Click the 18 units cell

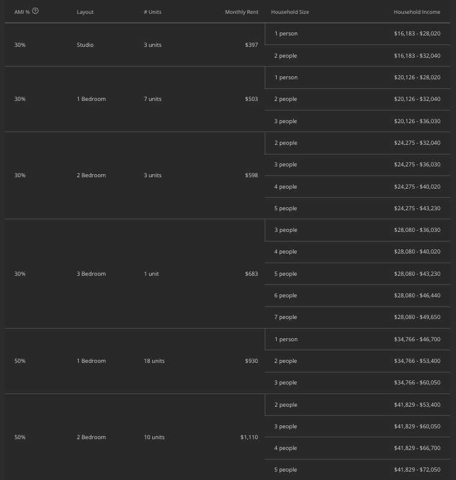[154, 361]
